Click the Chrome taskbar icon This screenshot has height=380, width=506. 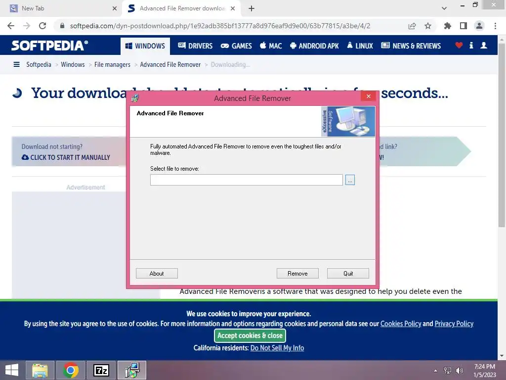(71, 370)
